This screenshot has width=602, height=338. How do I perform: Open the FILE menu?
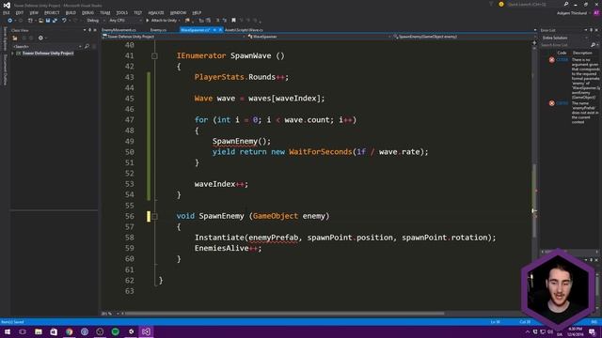(x=7, y=12)
